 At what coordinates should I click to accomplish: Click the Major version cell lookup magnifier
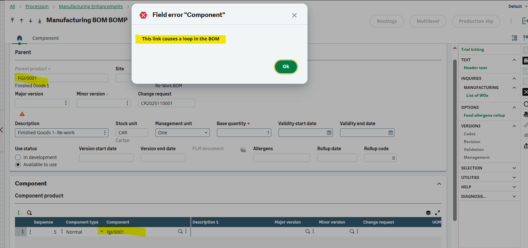click(x=307, y=231)
